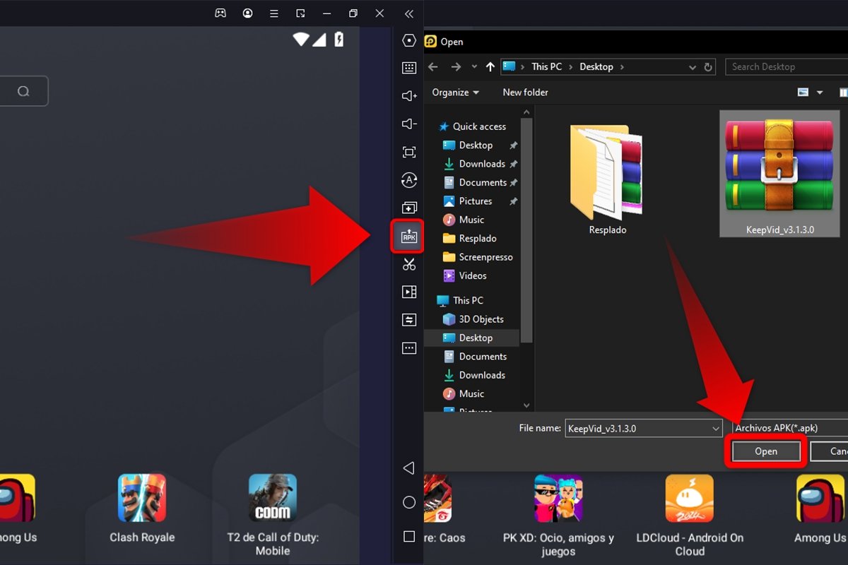Viewport: 848px width, 565px height.
Task: Click the File name text field
Action: 637,428
